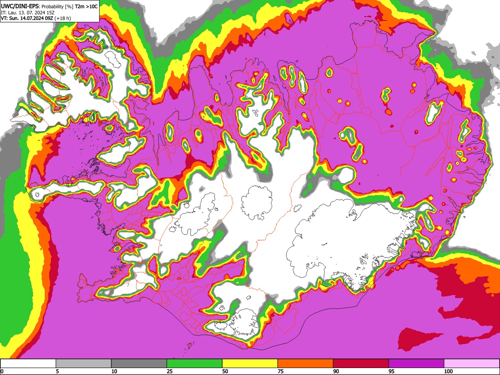Click the legend label '25'
The image size is (500, 375).
pyautogui.click(x=170, y=371)
